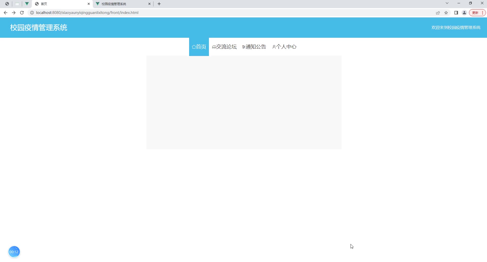Click the 校园疫情管理系统 site title
Image resolution: width=487 pixels, height=262 pixels.
coord(39,28)
